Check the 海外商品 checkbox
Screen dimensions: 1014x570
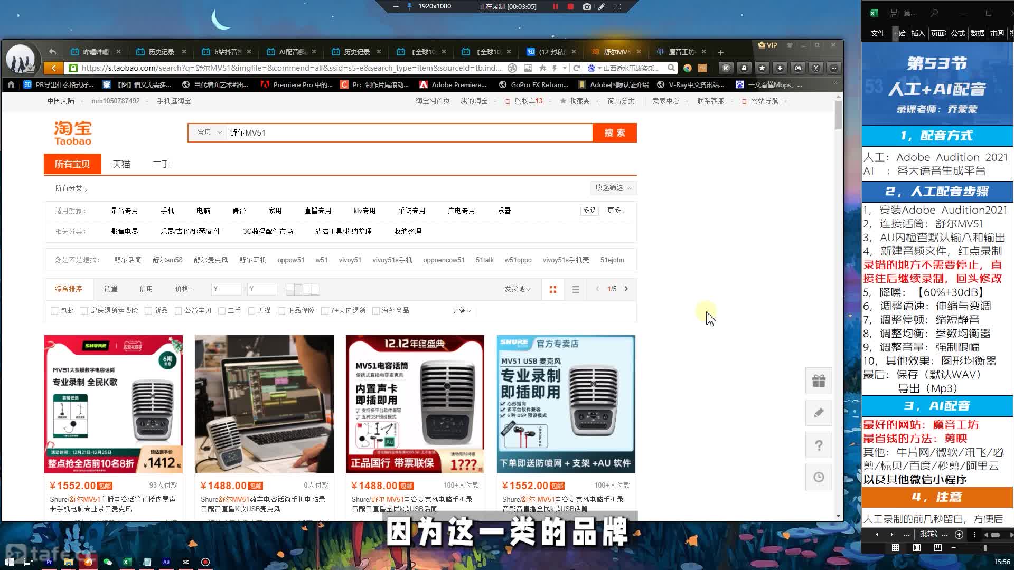pyautogui.click(x=376, y=311)
